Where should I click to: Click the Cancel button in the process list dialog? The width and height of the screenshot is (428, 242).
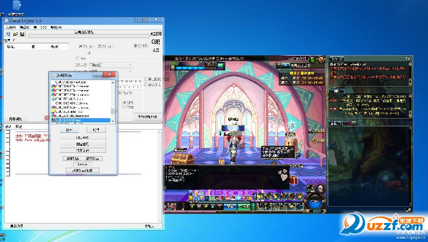pyautogui.click(x=96, y=130)
